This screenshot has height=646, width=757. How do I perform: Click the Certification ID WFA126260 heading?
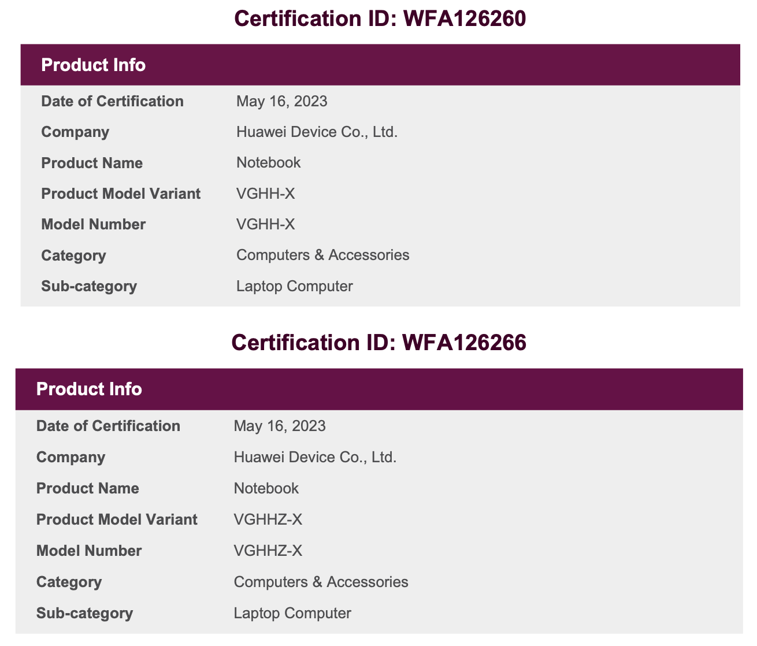coord(380,18)
